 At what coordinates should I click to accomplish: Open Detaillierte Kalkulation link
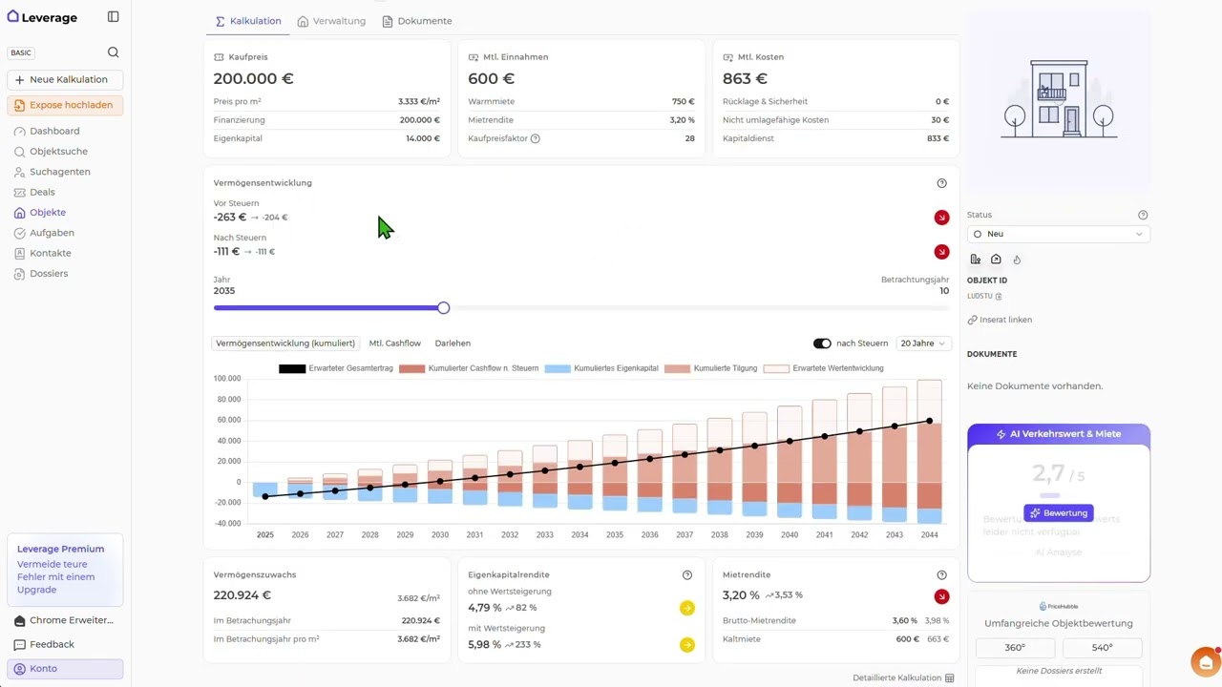pyautogui.click(x=903, y=677)
